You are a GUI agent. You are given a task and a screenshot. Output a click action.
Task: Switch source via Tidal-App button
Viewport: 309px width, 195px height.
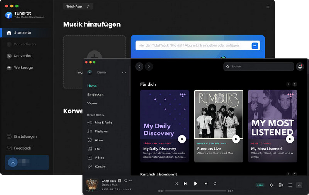[x=78, y=7]
